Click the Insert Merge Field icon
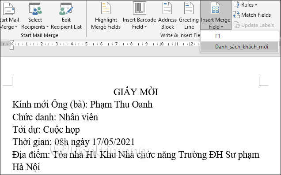 [215, 8]
